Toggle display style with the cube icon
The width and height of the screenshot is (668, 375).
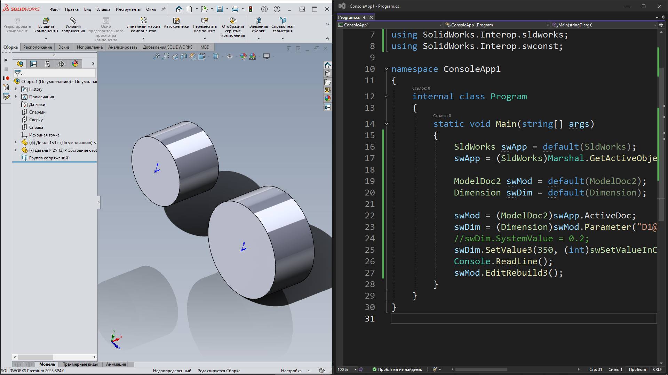coord(216,56)
